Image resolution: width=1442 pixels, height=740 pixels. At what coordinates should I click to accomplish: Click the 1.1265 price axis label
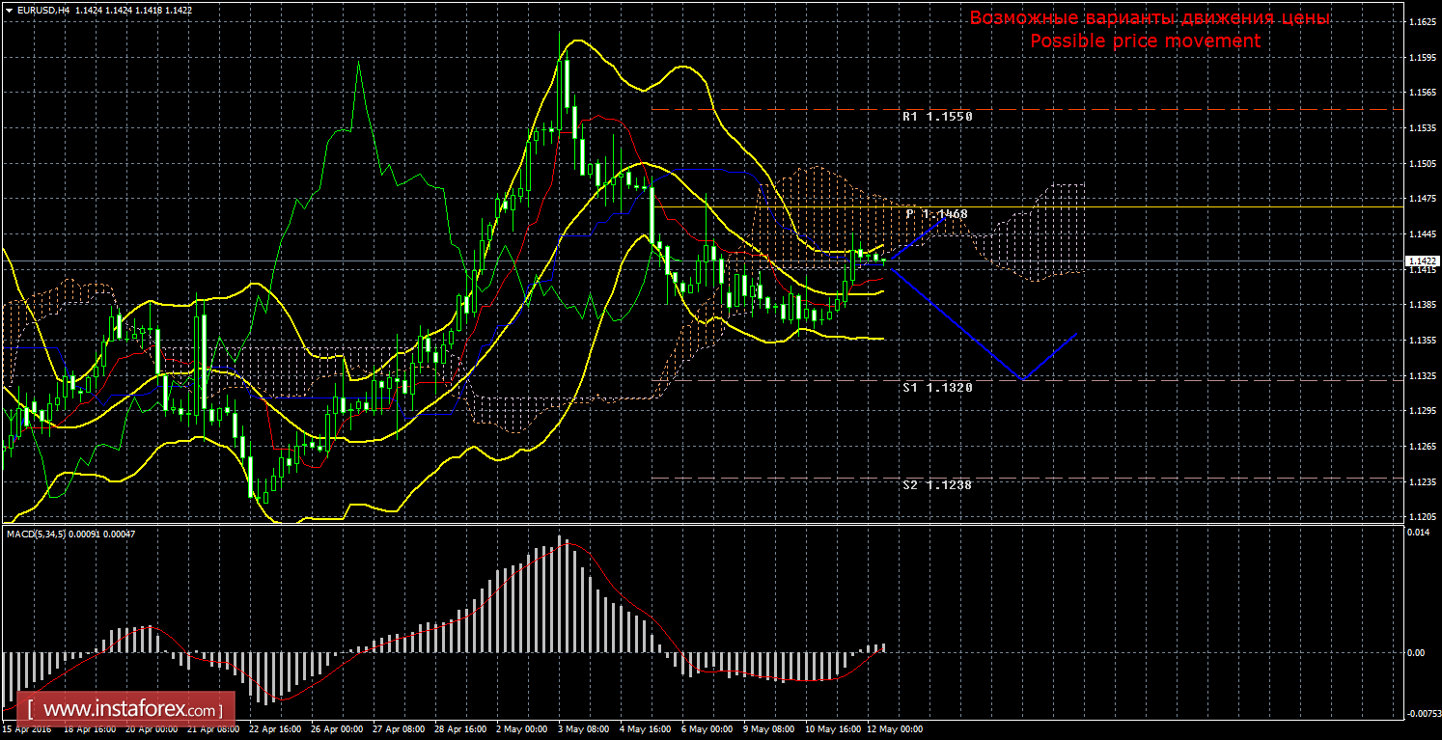[1421, 447]
